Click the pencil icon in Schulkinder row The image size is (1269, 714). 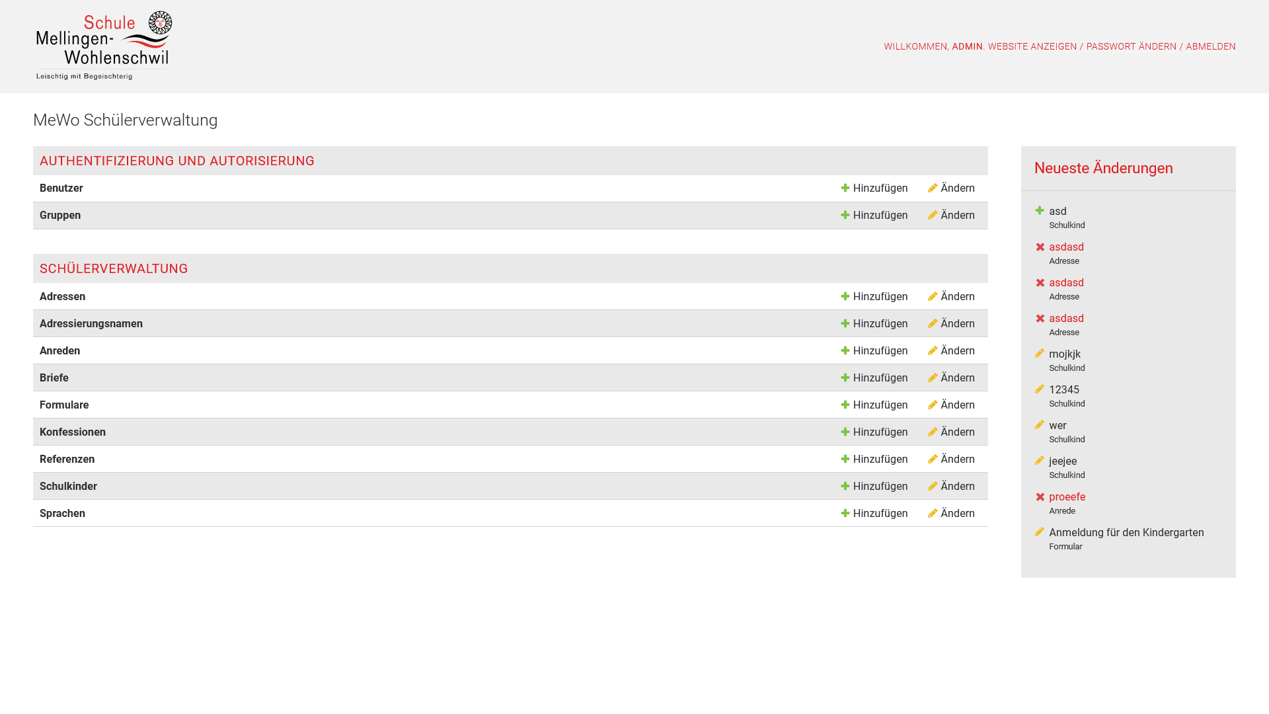pyautogui.click(x=933, y=487)
